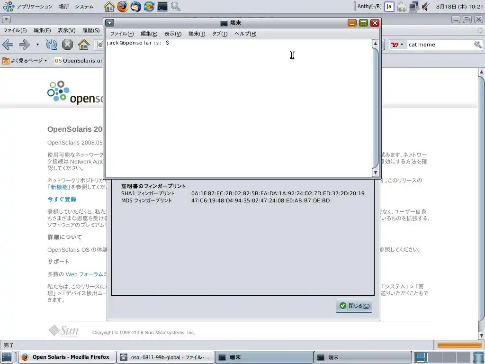Open terminal 端末(T) menu
This screenshot has width=485, height=364.
tap(197, 34)
